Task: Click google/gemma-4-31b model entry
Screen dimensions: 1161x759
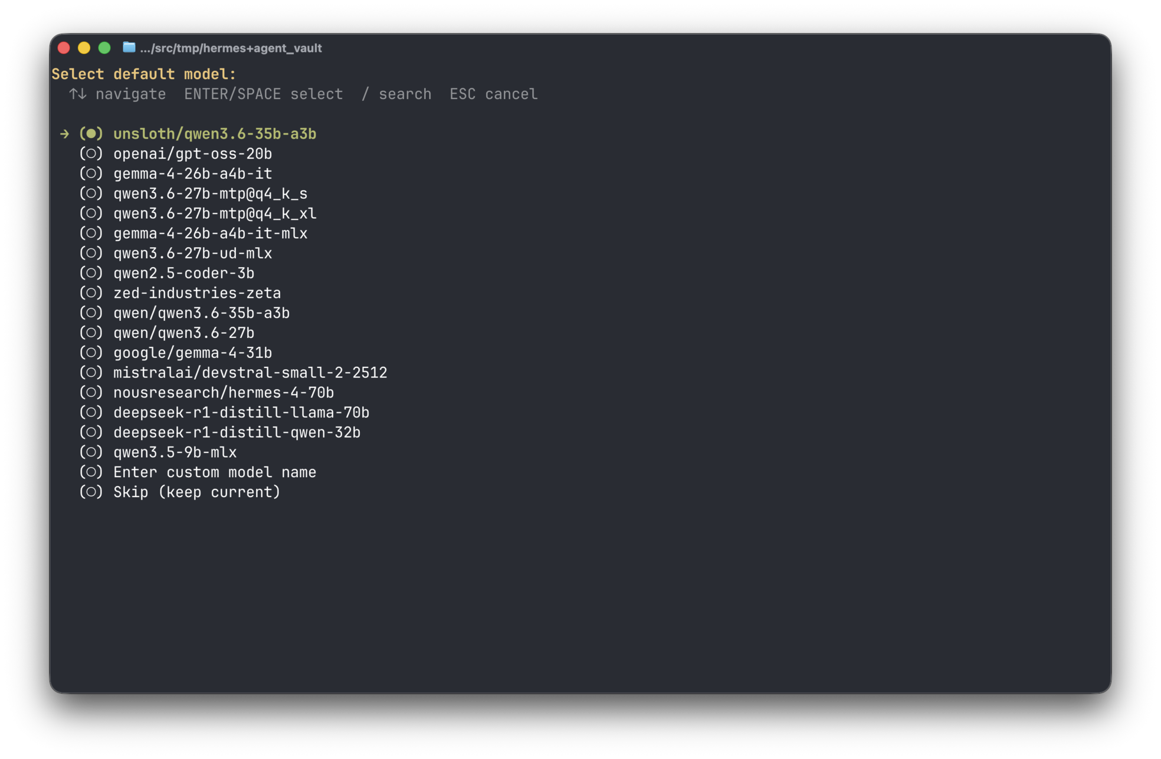Action: [192, 353]
